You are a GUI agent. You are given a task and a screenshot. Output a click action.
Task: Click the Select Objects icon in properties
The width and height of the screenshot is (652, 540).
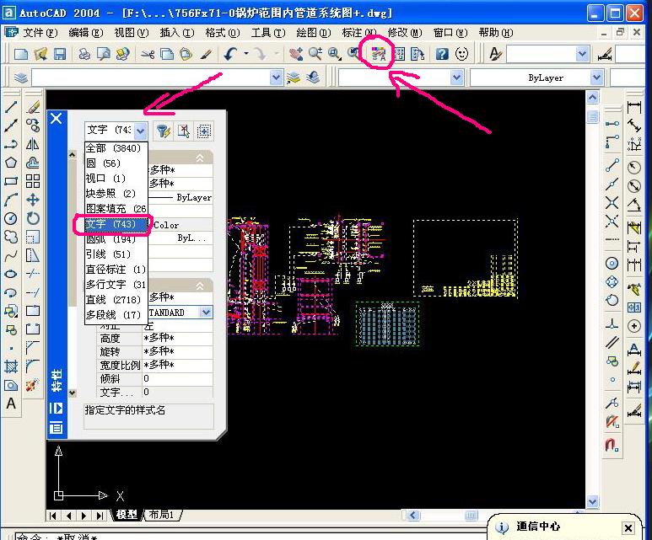click(183, 131)
